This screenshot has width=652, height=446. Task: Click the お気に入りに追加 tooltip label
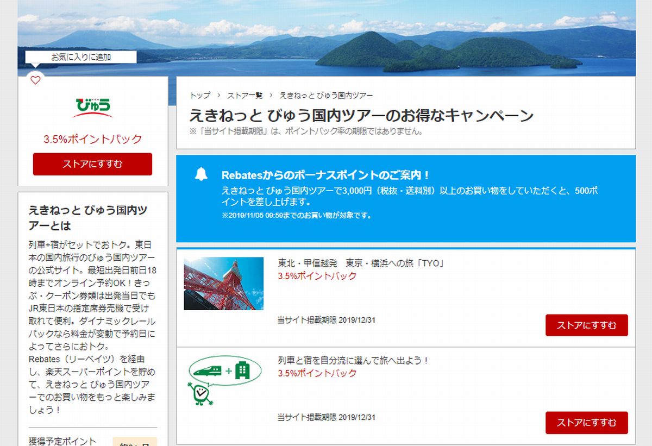tap(81, 56)
